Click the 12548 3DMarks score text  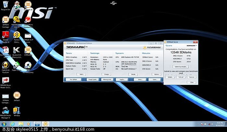tap(181, 52)
